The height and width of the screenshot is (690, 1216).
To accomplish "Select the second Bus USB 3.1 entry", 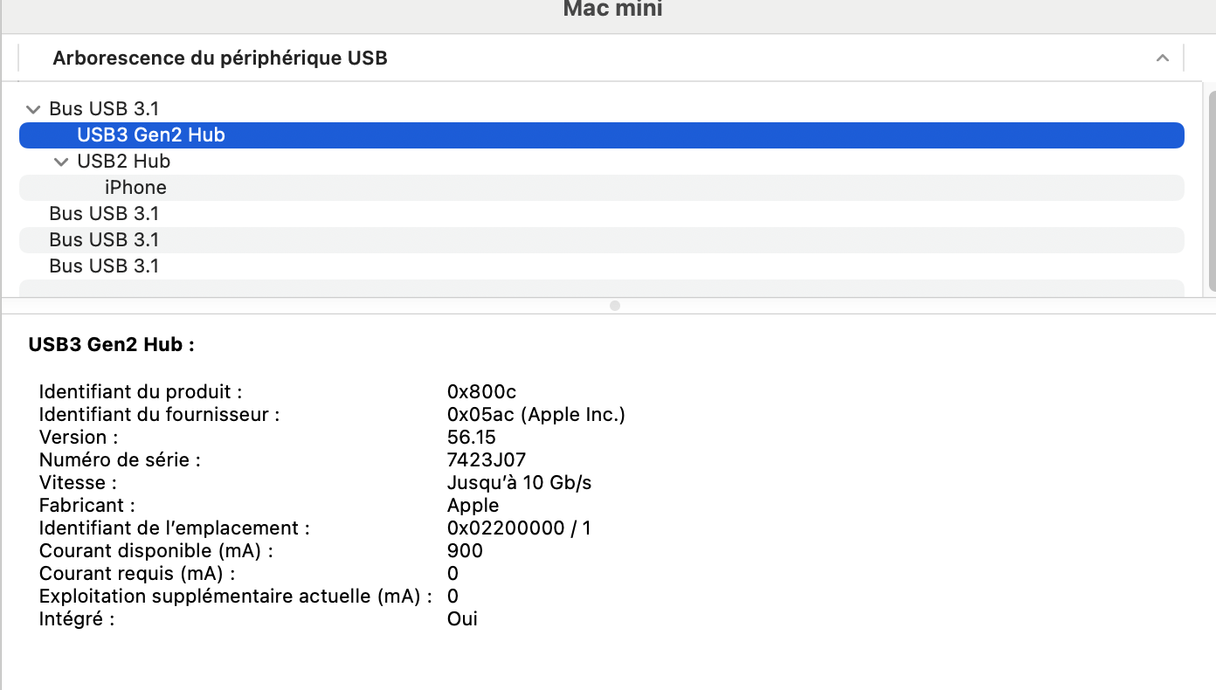I will (104, 214).
